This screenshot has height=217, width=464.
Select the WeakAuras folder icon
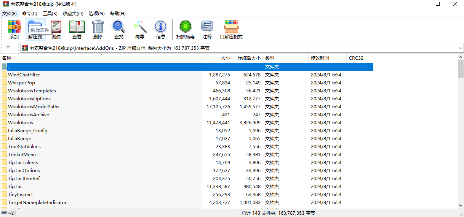tap(4, 123)
